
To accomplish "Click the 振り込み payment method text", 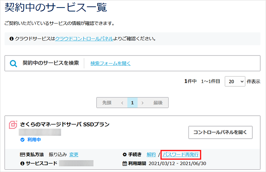I will (x=58, y=154).
